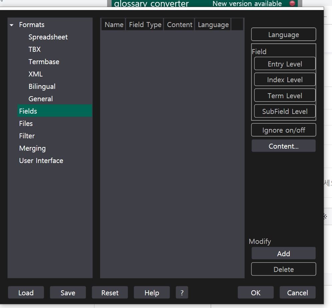Open the TBX format settings

[34, 49]
